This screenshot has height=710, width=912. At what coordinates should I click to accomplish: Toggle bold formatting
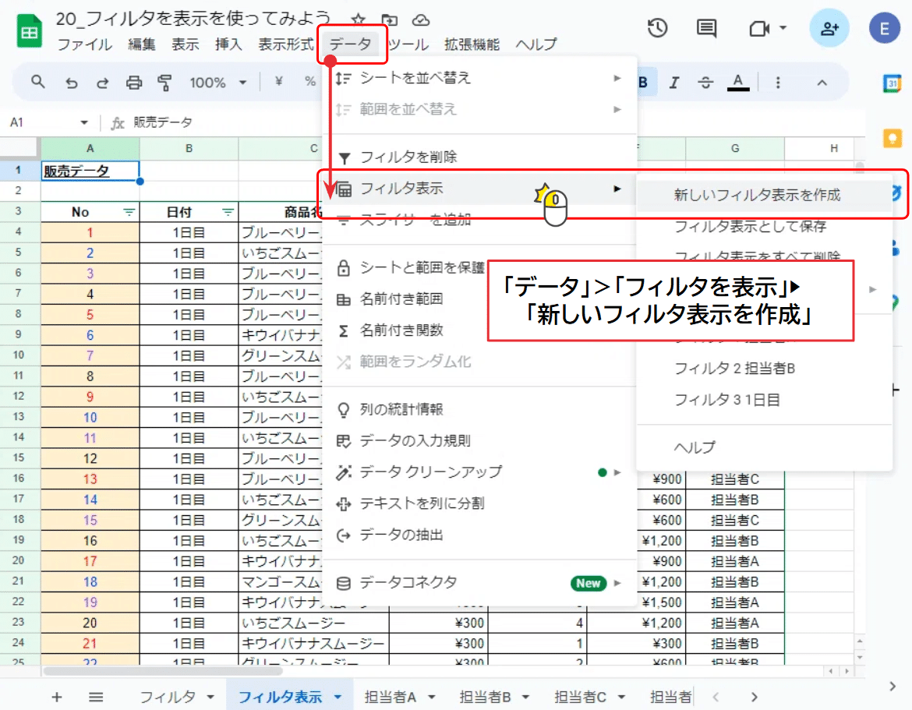[642, 81]
